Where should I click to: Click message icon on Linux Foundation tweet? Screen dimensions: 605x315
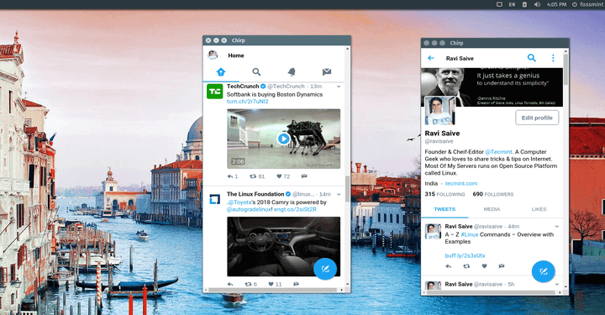[x=296, y=284]
